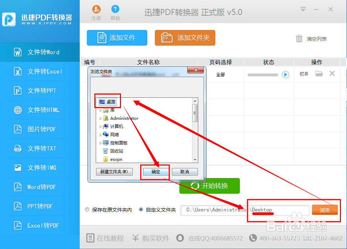Click 开始转换 button
Image resolution: width=347 pixels, height=249 pixels.
pyautogui.click(x=209, y=186)
